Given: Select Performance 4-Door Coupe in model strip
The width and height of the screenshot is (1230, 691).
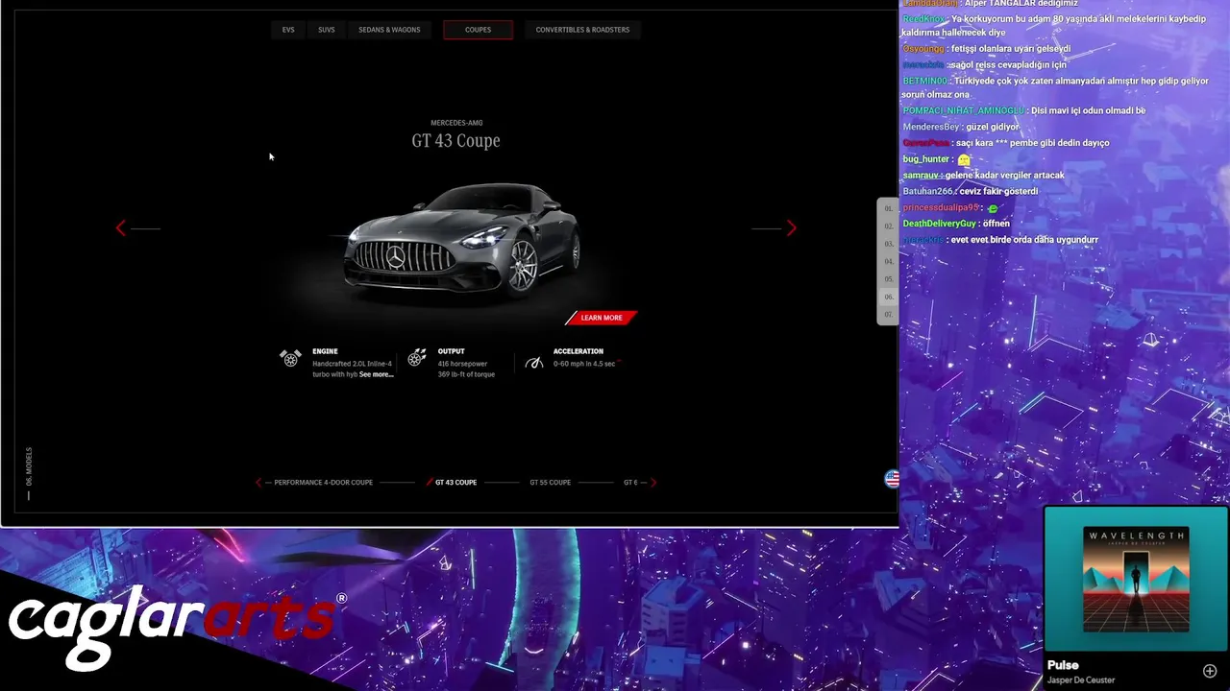Looking at the screenshot, I should click(323, 483).
